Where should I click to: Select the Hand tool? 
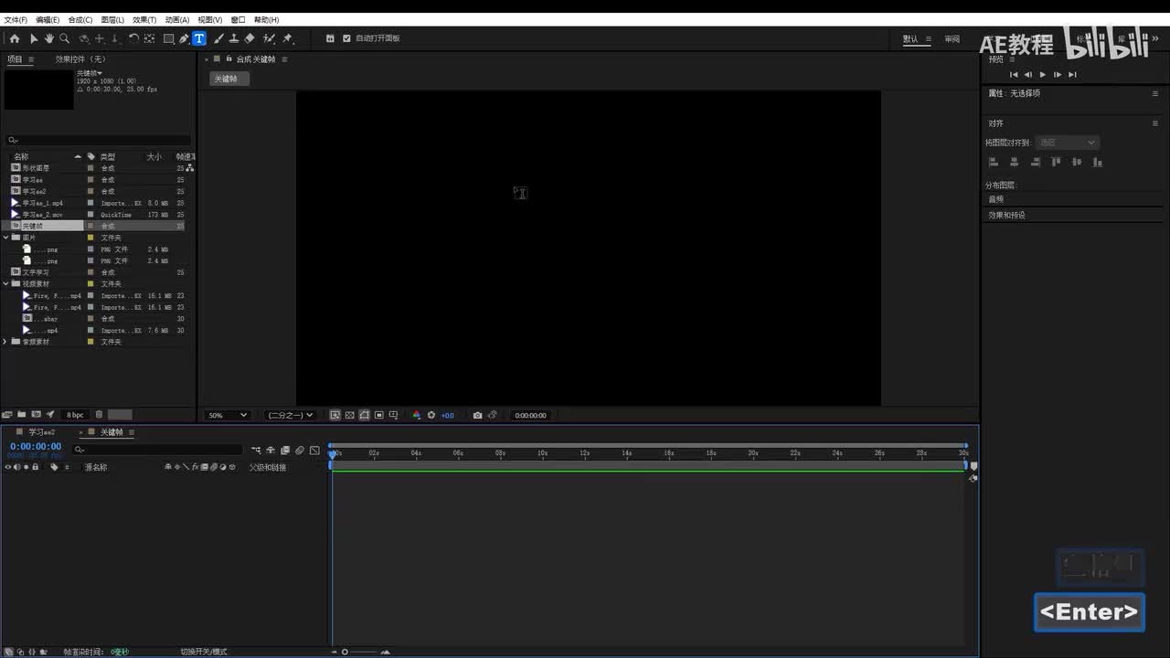coord(48,38)
